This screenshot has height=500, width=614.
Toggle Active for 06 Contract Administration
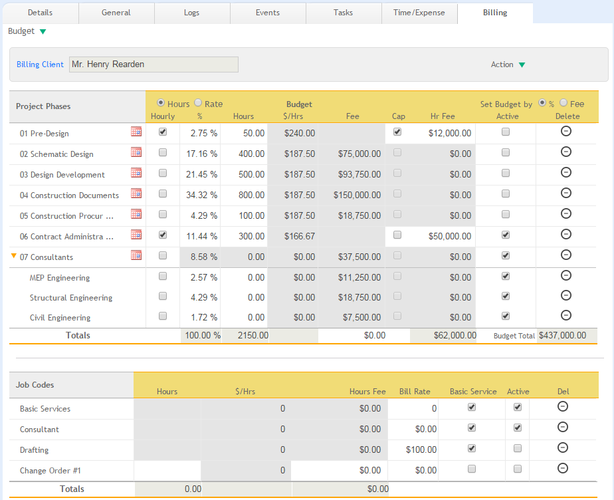(506, 235)
